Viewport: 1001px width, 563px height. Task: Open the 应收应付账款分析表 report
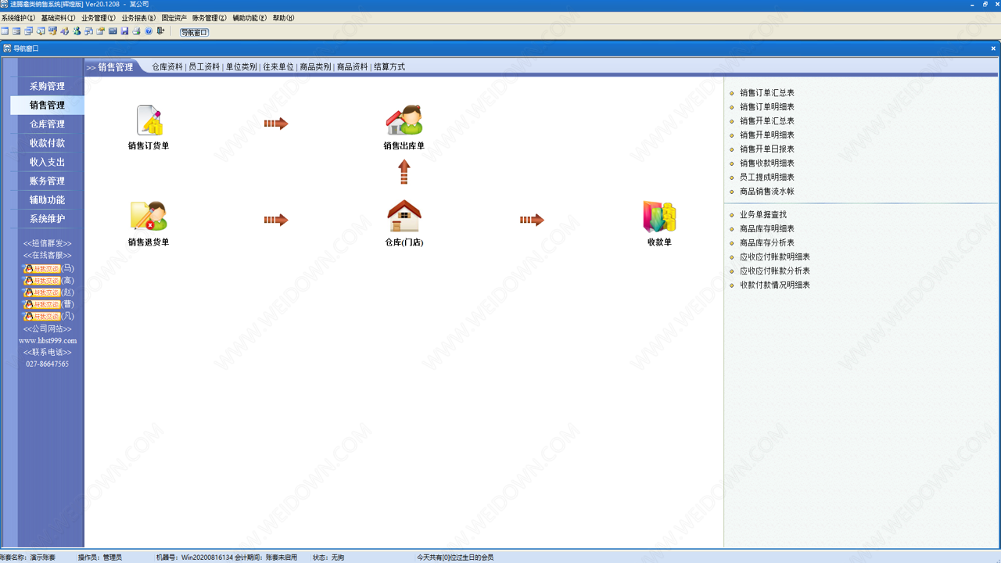[x=775, y=271]
